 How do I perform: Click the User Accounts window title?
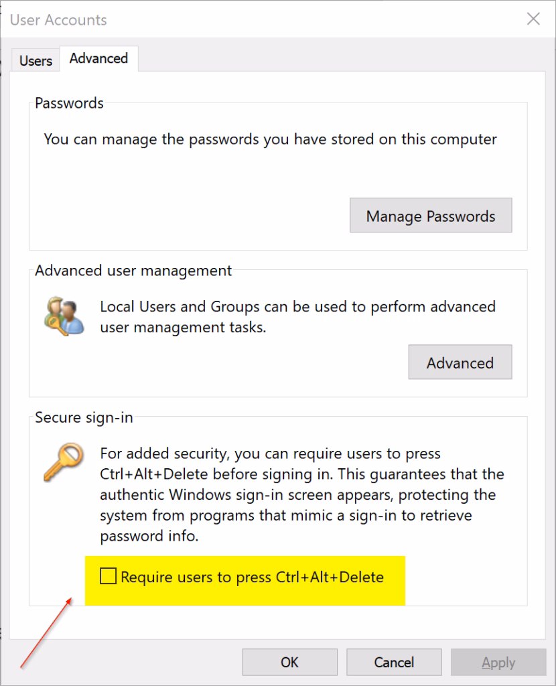[58, 19]
